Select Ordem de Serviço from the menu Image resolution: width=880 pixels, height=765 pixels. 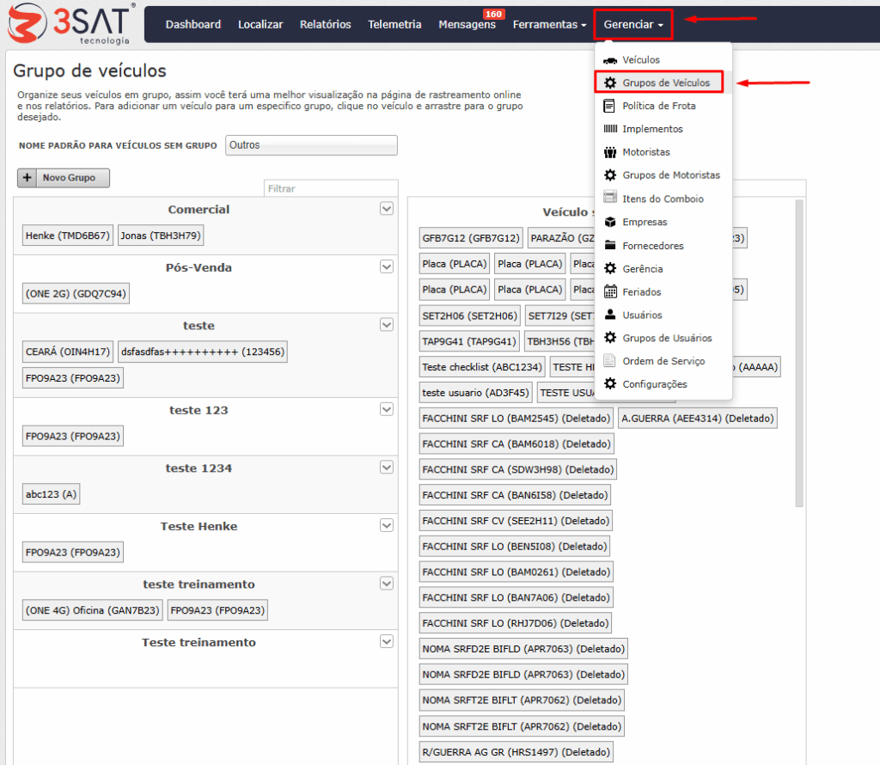pyautogui.click(x=663, y=361)
